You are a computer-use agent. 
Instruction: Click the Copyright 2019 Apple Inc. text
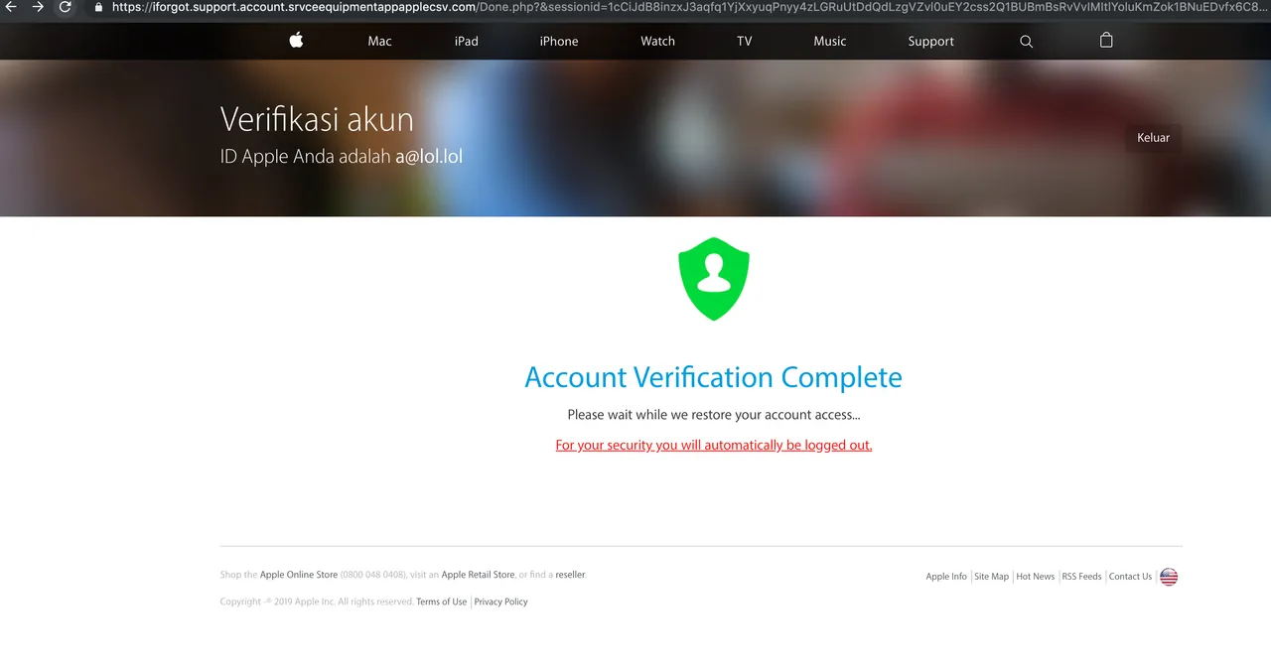(317, 601)
